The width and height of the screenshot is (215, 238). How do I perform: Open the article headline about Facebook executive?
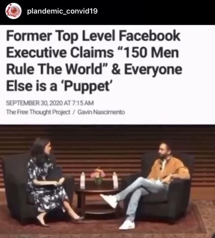(94, 60)
